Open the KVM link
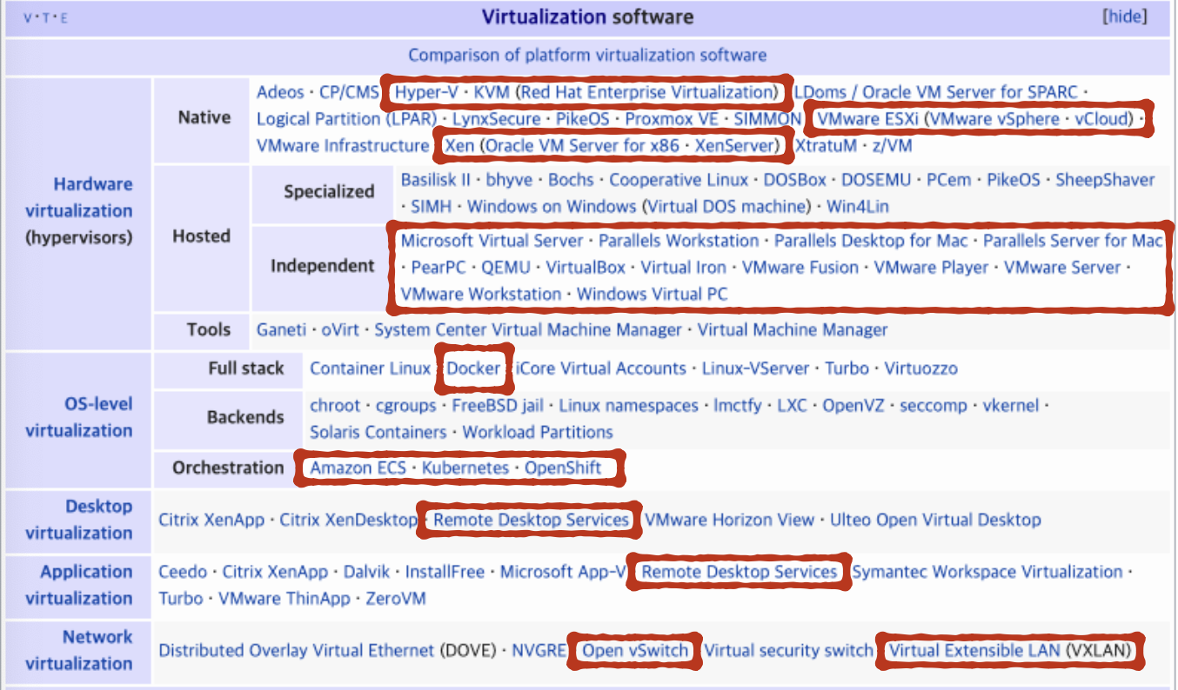The image size is (1178, 690). click(492, 92)
